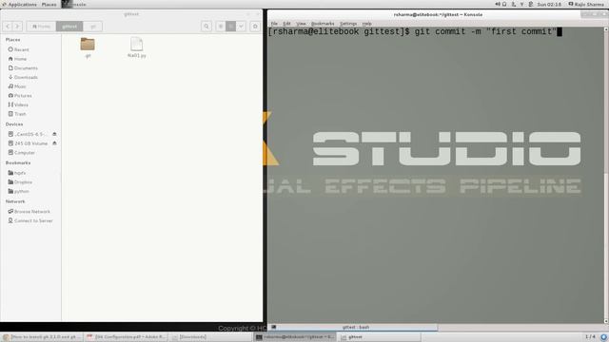Image resolution: width=609 pixels, height=342 pixels.
Task: Eject the CentOS device
Action: coord(54,134)
